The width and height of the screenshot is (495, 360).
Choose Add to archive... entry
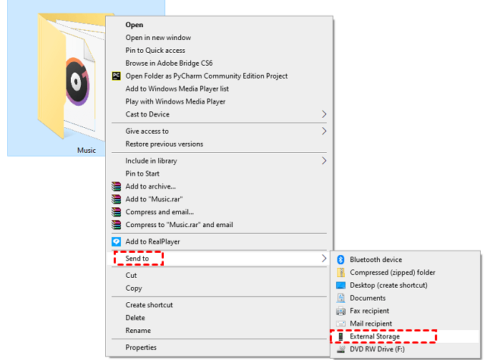(x=219, y=186)
